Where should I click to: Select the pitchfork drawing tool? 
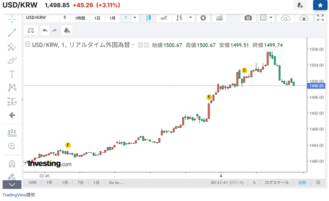coord(12,46)
